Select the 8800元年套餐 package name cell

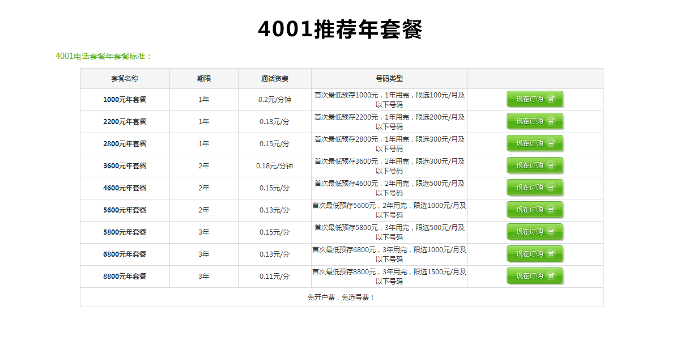pyautogui.click(x=125, y=277)
